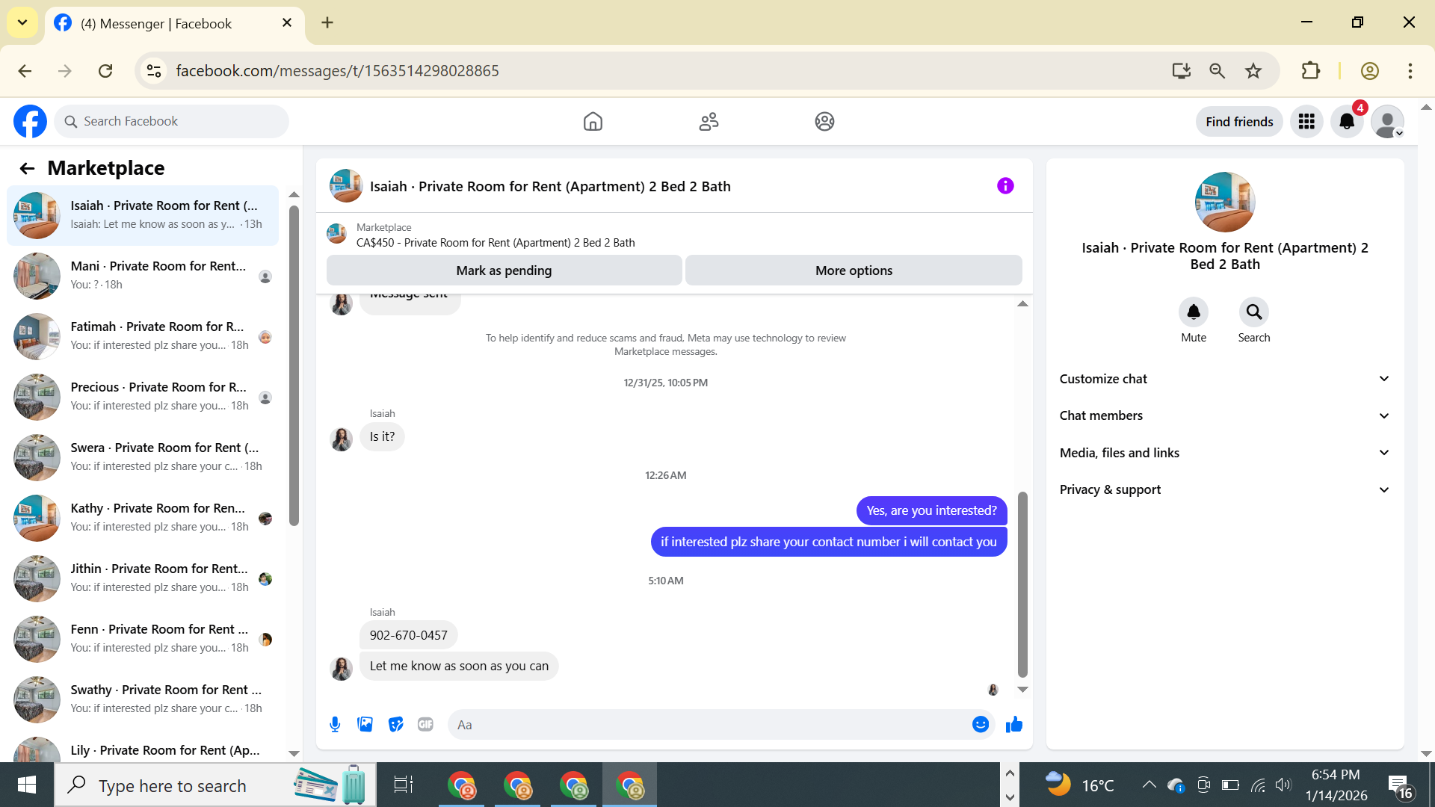The height and width of the screenshot is (807, 1435).
Task: Send a thumbs-up like
Action: tap(1013, 724)
